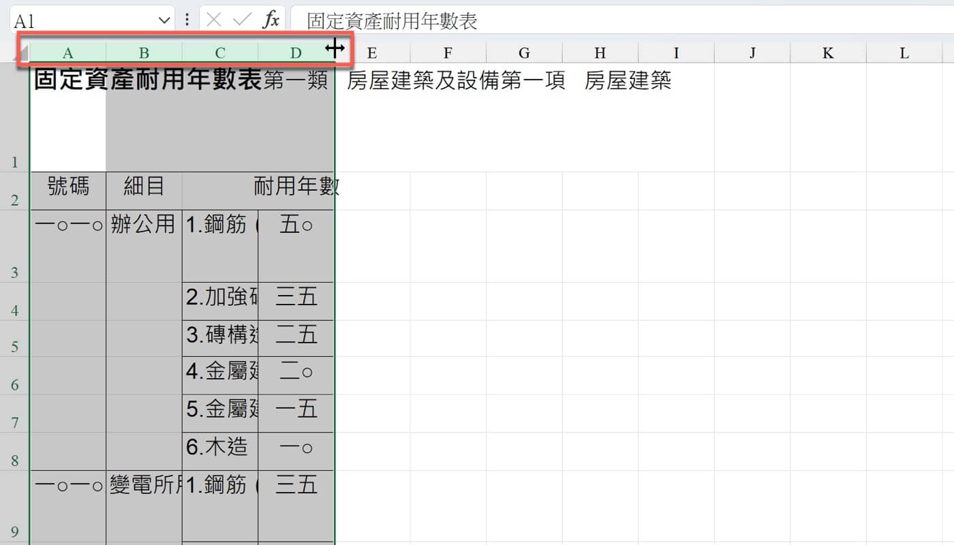
Task: Click the 一○ value cell in row 8
Action: click(x=296, y=451)
